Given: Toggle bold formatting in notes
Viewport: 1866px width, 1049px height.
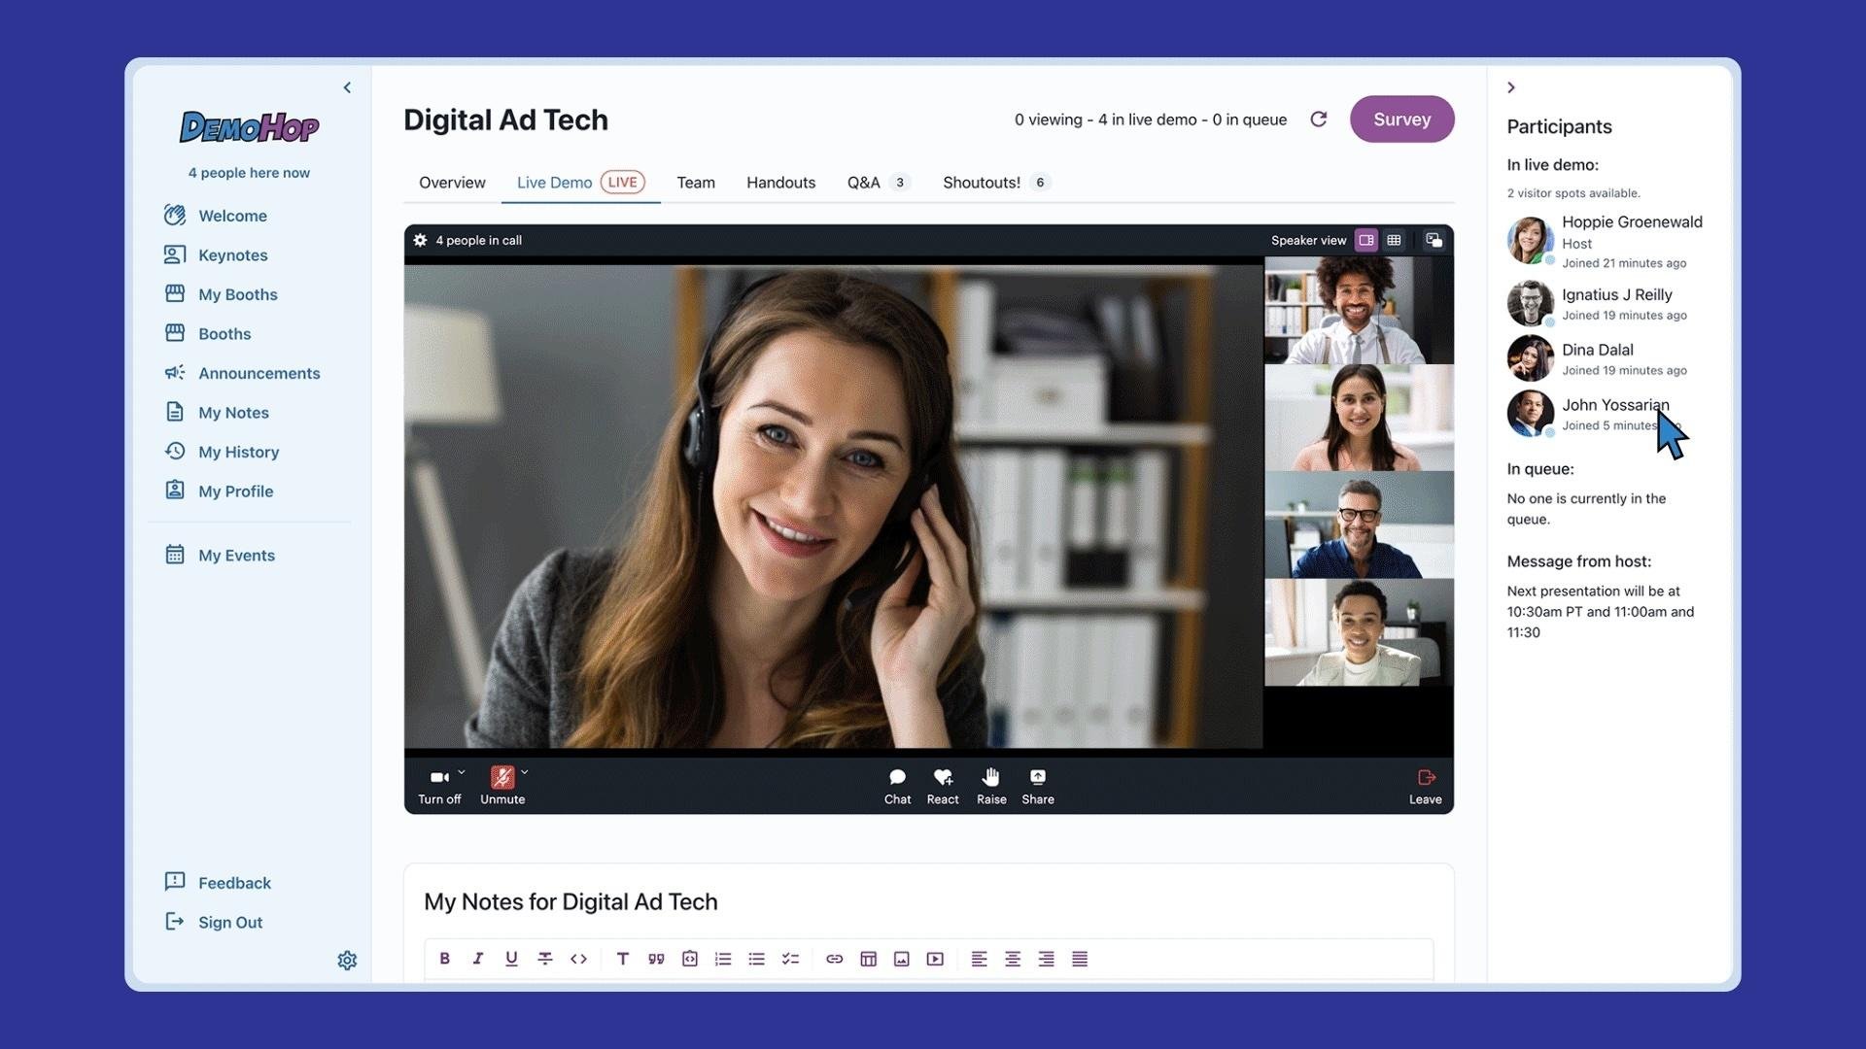Looking at the screenshot, I should click(x=444, y=959).
